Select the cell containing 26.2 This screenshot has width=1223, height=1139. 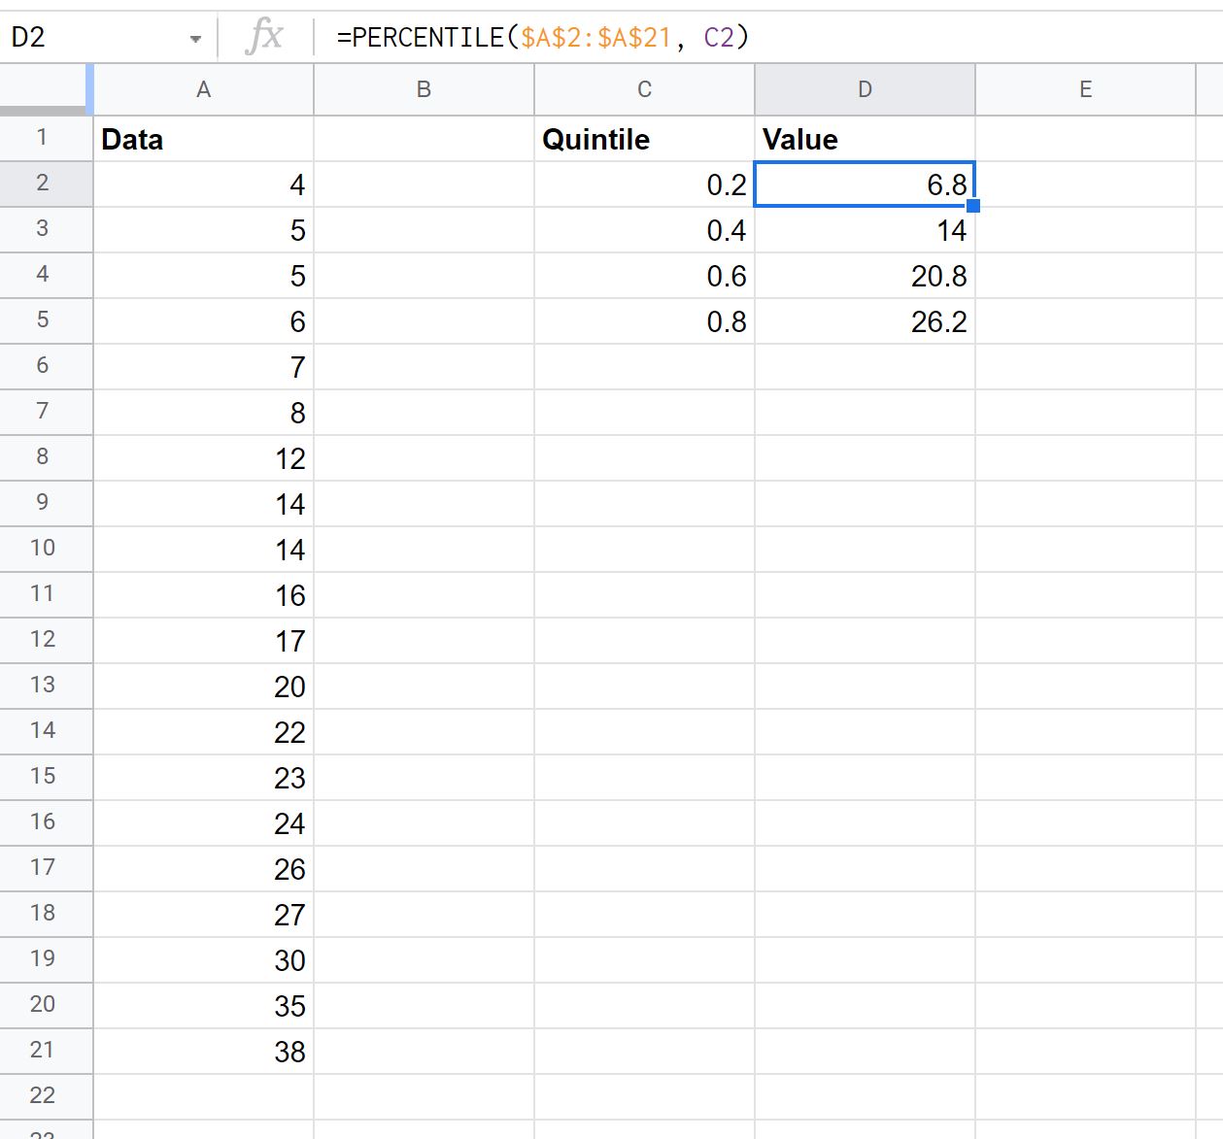(864, 320)
